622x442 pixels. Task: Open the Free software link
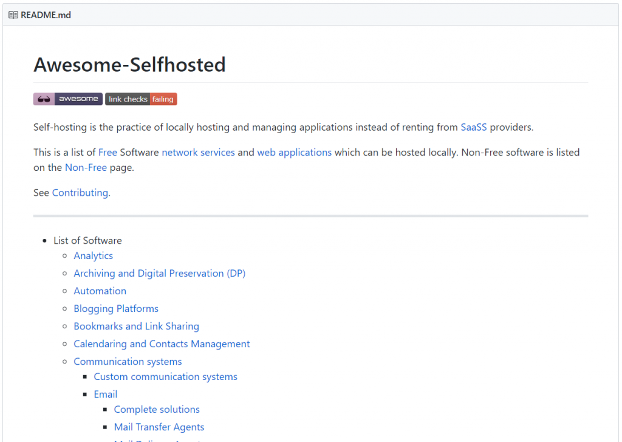coord(108,152)
